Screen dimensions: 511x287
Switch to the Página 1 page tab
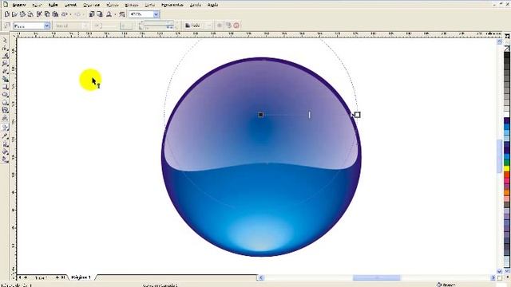[x=81, y=277]
